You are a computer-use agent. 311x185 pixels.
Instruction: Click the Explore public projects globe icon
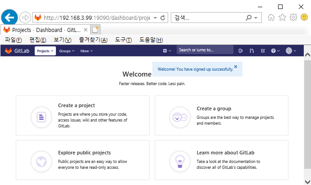tap(41, 162)
